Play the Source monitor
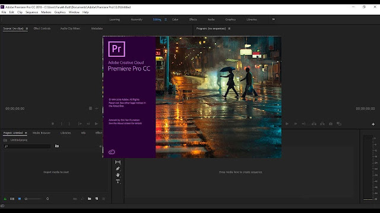The image size is (380, 213). click(x=96, y=124)
